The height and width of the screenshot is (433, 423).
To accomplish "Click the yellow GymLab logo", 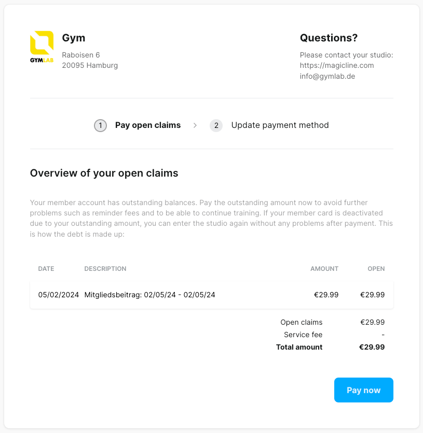I will (x=42, y=47).
